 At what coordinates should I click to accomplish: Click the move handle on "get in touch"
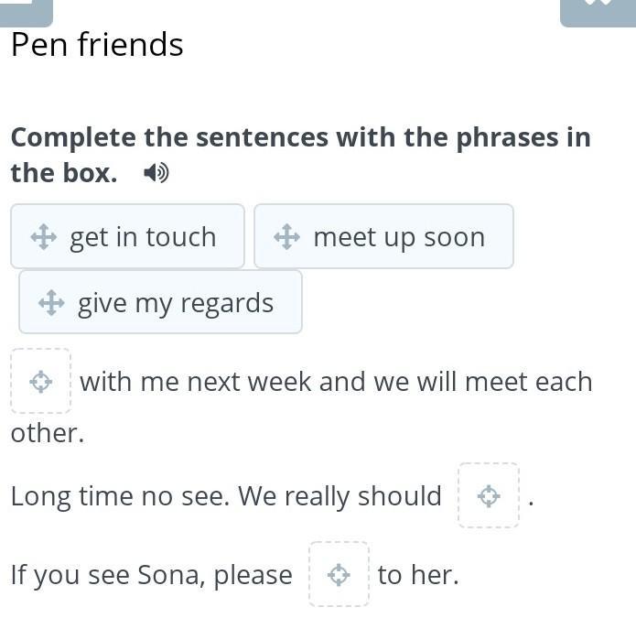[44, 237]
